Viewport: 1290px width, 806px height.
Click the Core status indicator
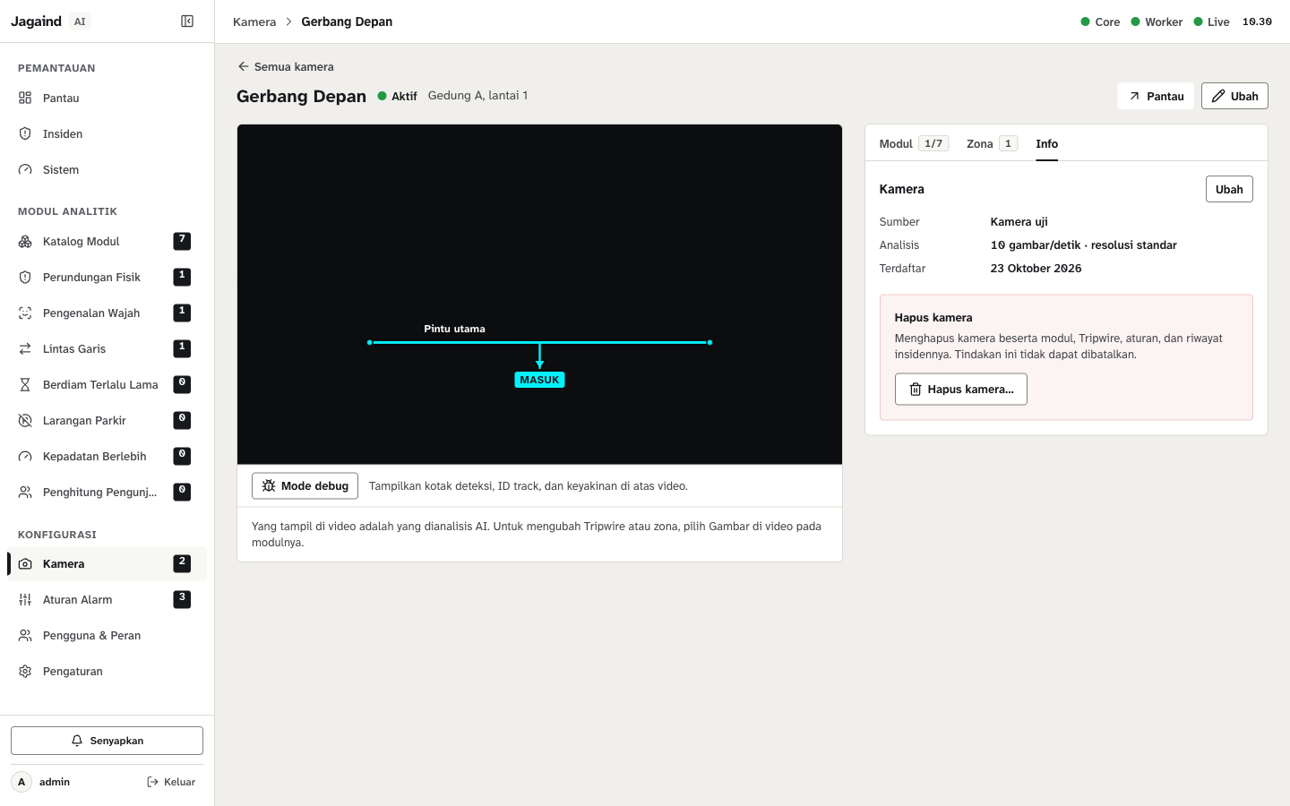(1100, 21)
